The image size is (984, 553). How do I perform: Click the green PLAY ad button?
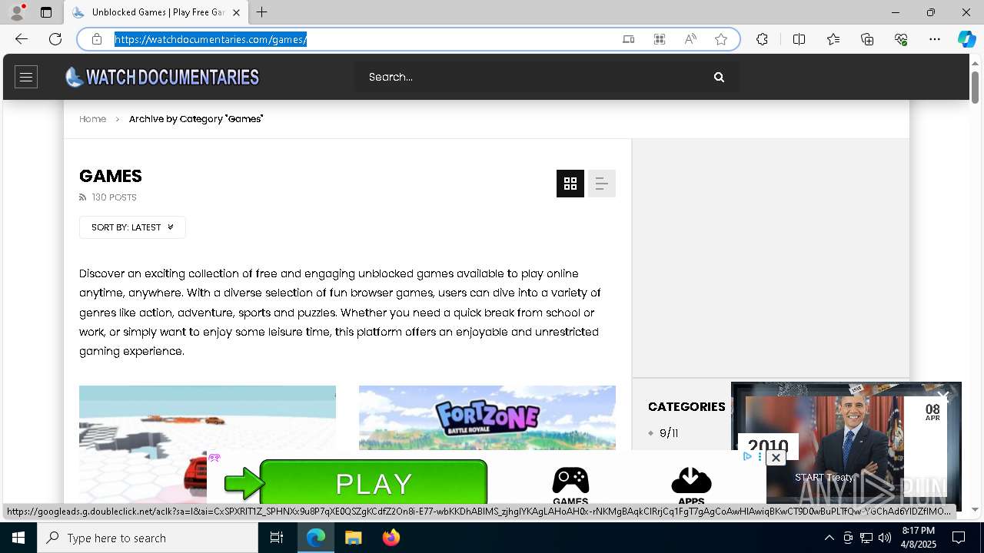pos(374,483)
